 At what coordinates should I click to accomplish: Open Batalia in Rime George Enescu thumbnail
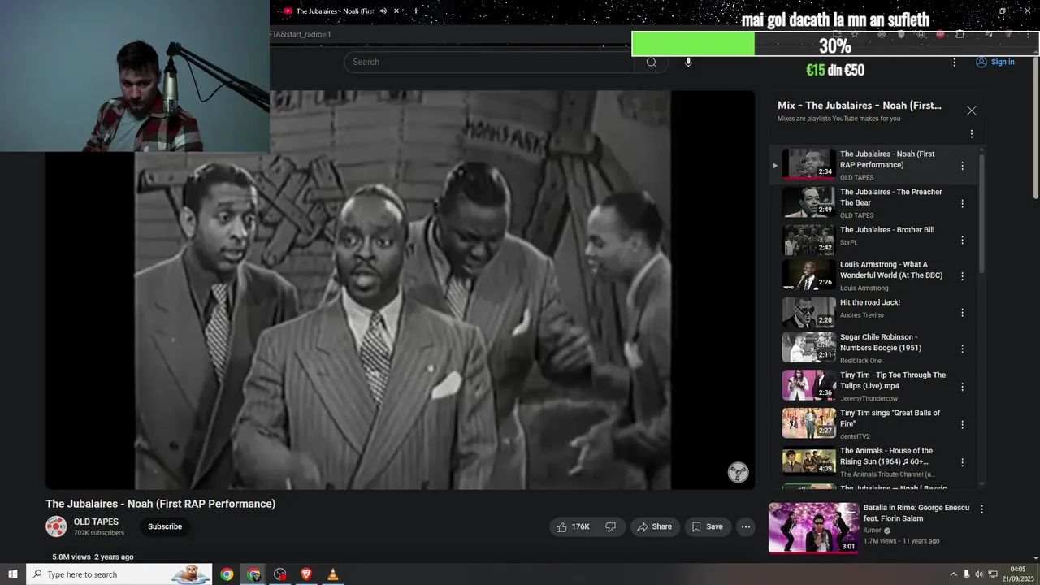click(813, 528)
